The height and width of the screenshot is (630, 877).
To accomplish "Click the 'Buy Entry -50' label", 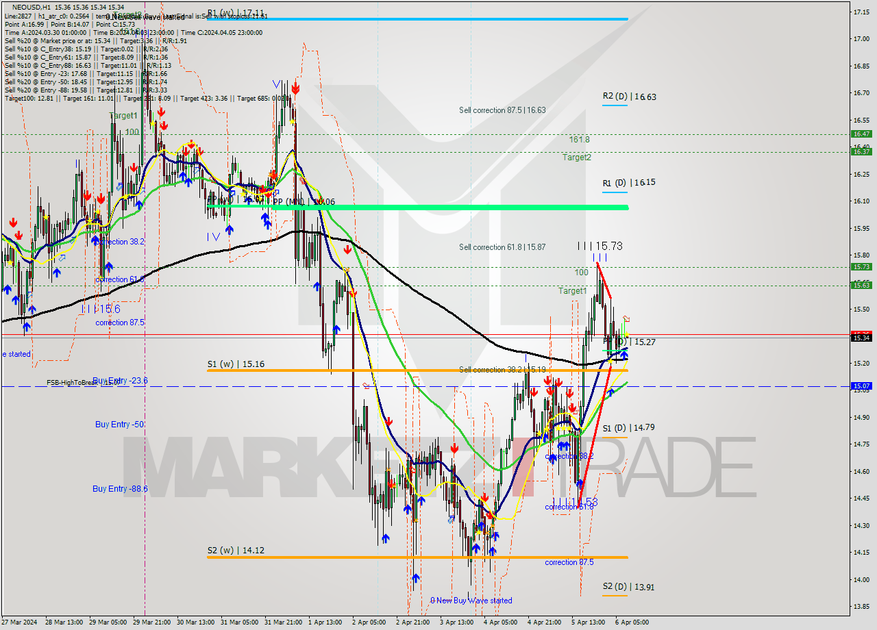I will [x=120, y=425].
